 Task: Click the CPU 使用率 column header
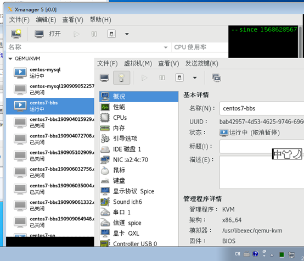click(199, 47)
